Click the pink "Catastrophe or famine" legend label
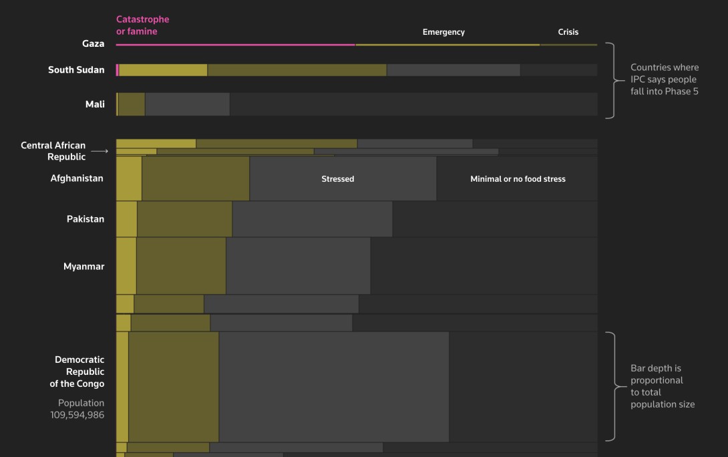 pos(142,25)
